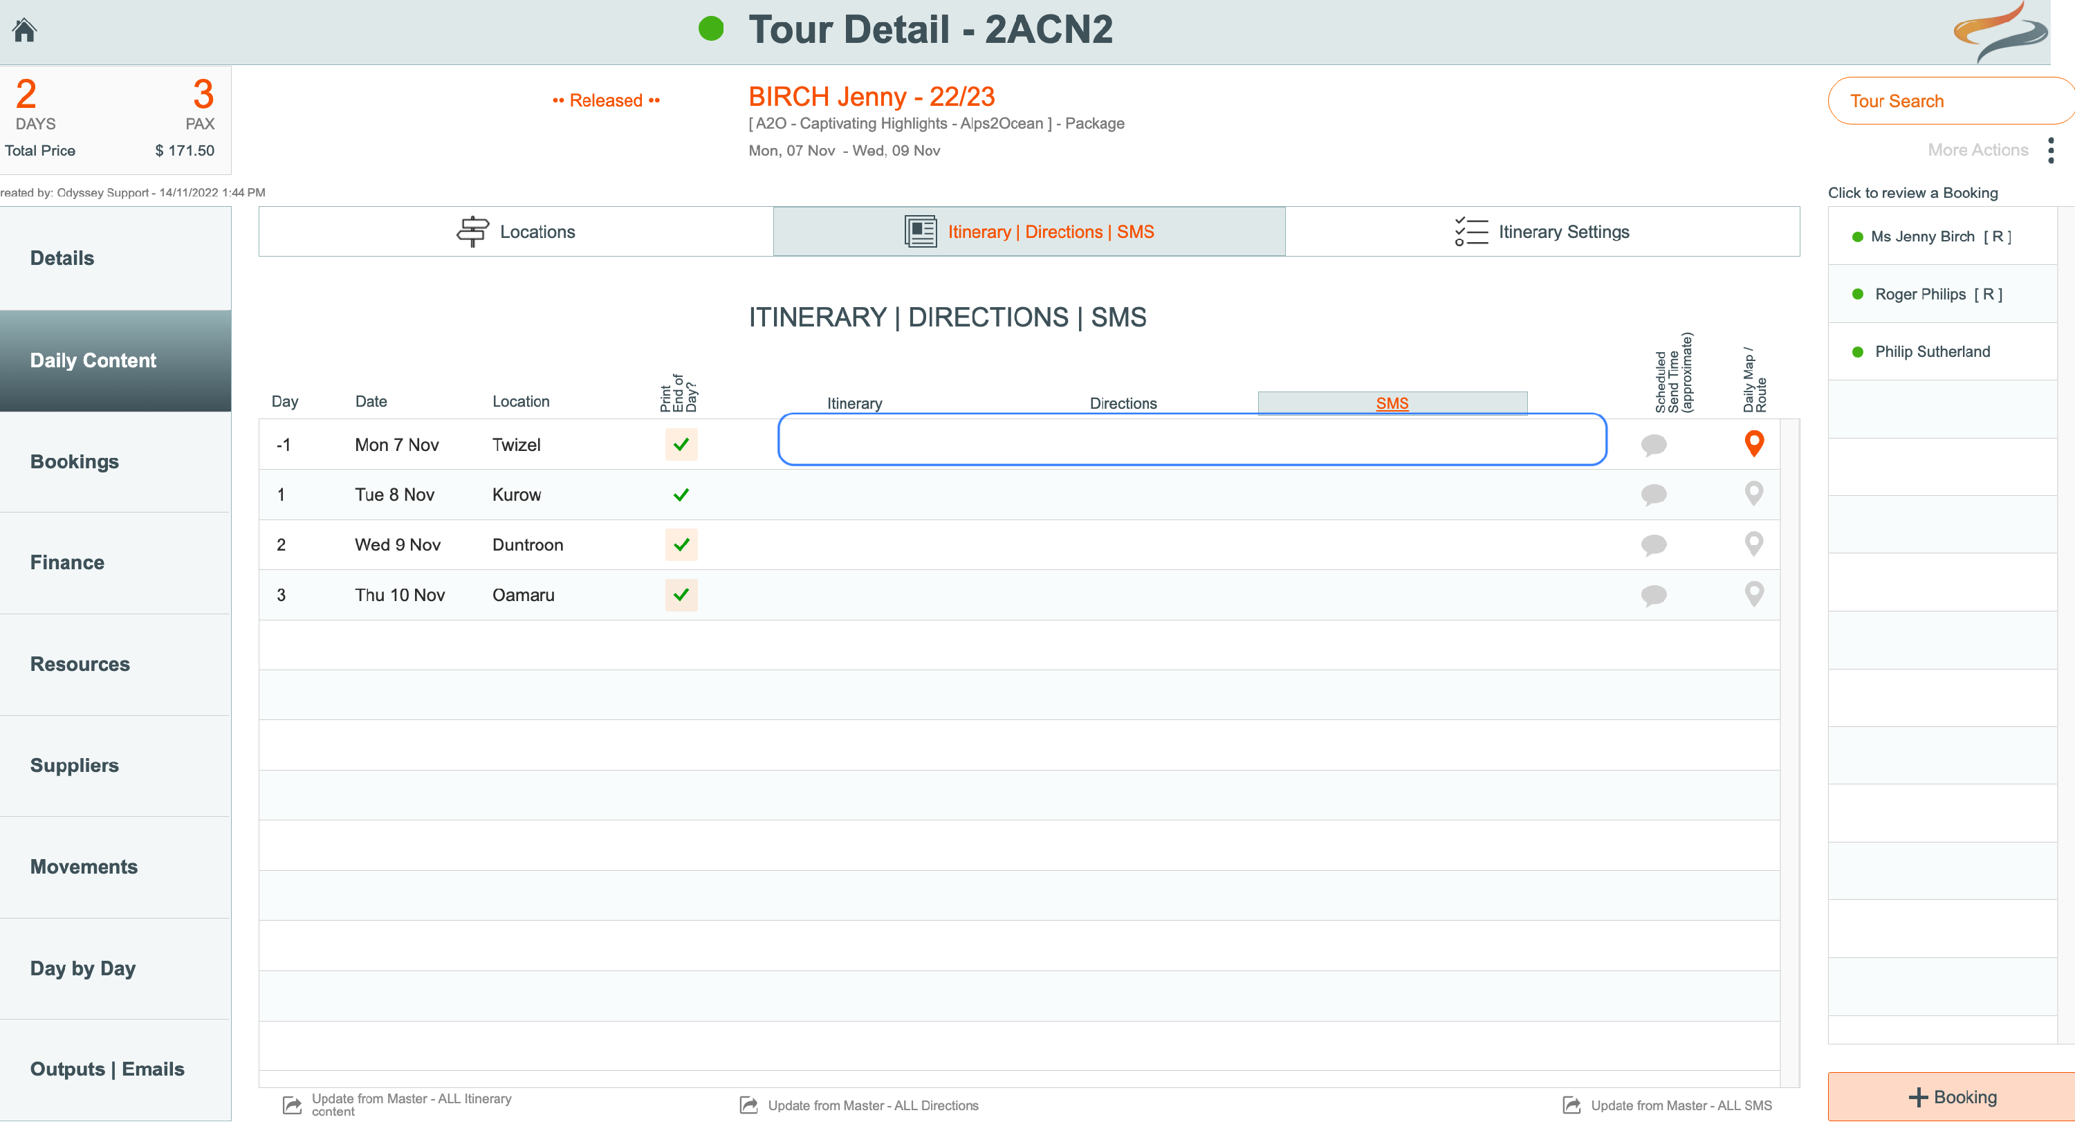Click the green tour status indicator dot

710,29
